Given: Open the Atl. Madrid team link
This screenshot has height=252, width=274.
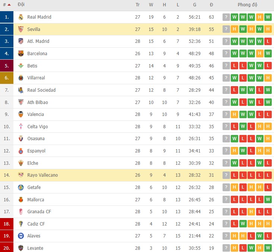Looking at the screenshot, I should click(x=38, y=41).
